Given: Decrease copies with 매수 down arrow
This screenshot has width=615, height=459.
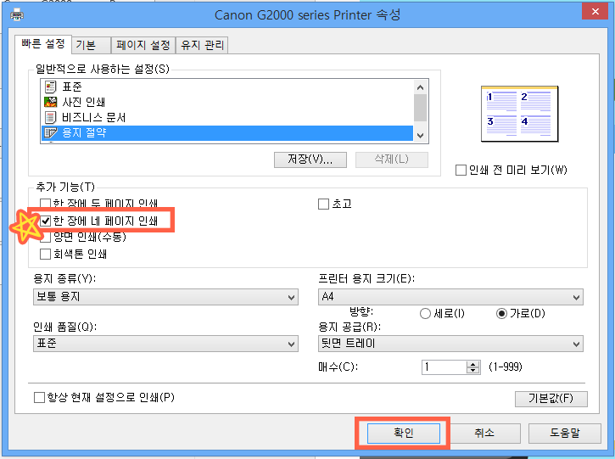Looking at the screenshot, I should coord(473,371).
